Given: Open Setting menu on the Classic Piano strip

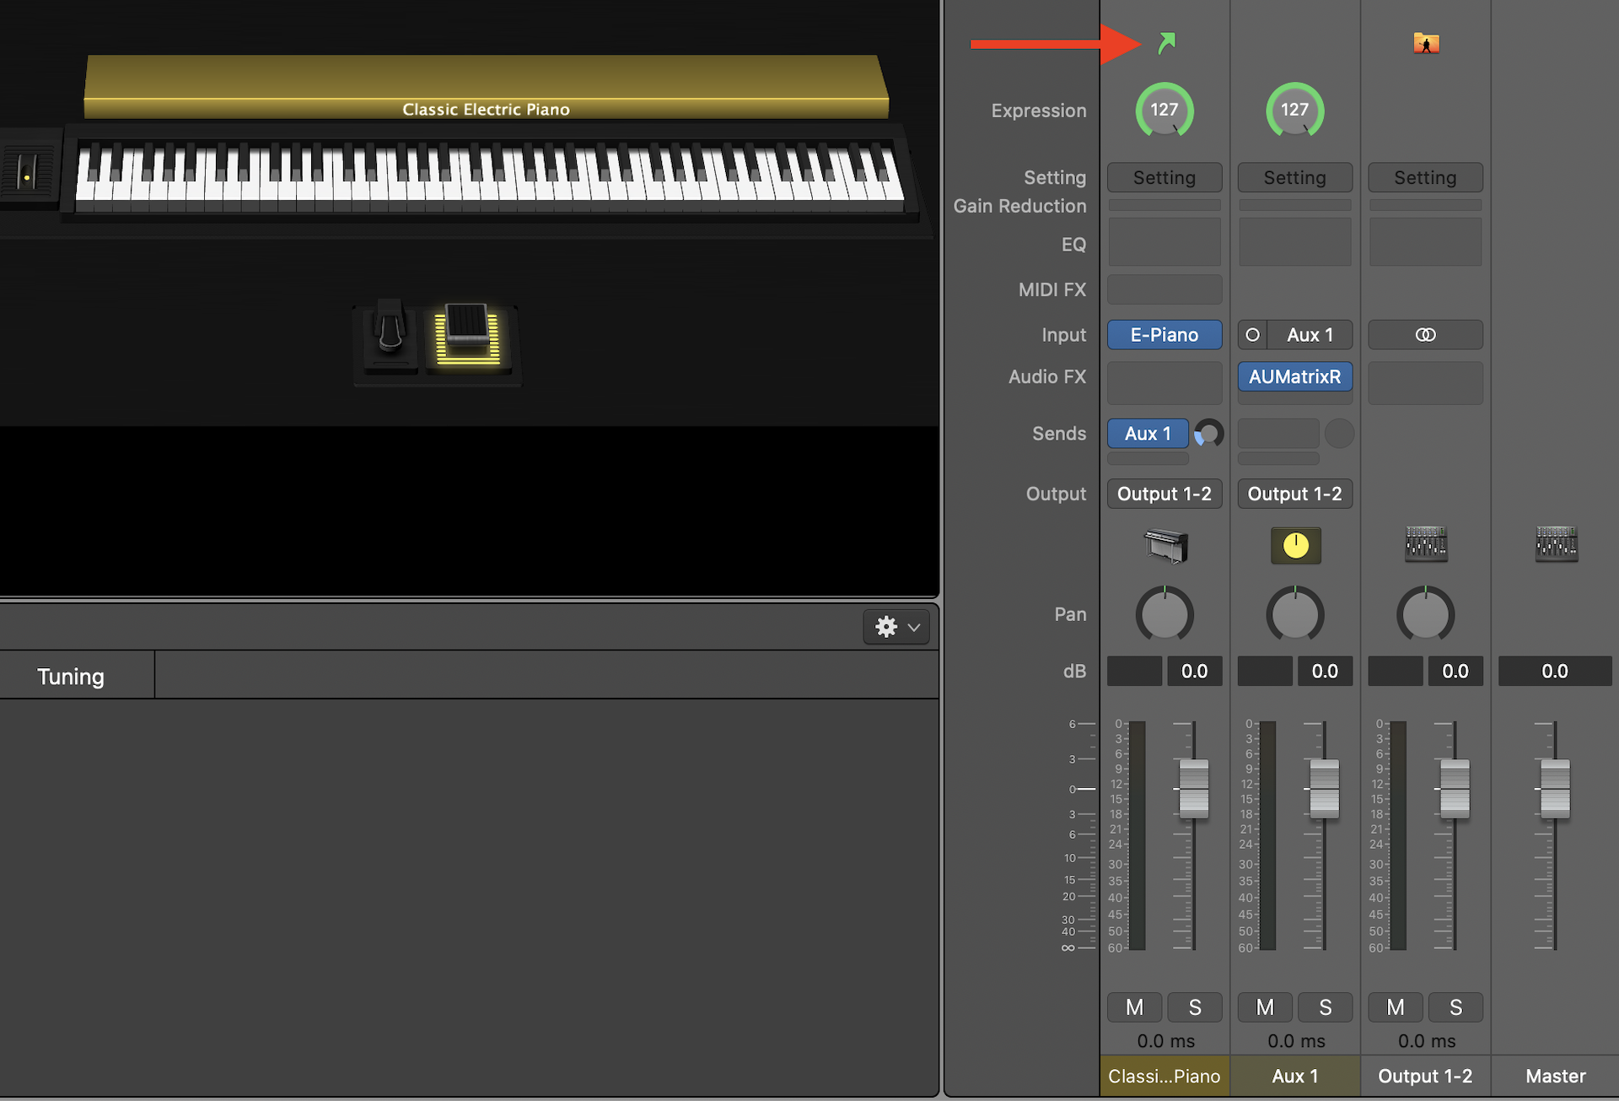Looking at the screenshot, I should pos(1164,177).
